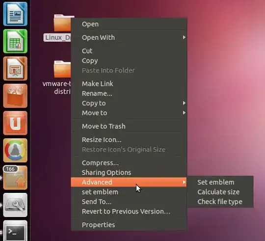265x241 pixels.
Task: Open the disk utility wrench icon
Action: coord(15,205)
